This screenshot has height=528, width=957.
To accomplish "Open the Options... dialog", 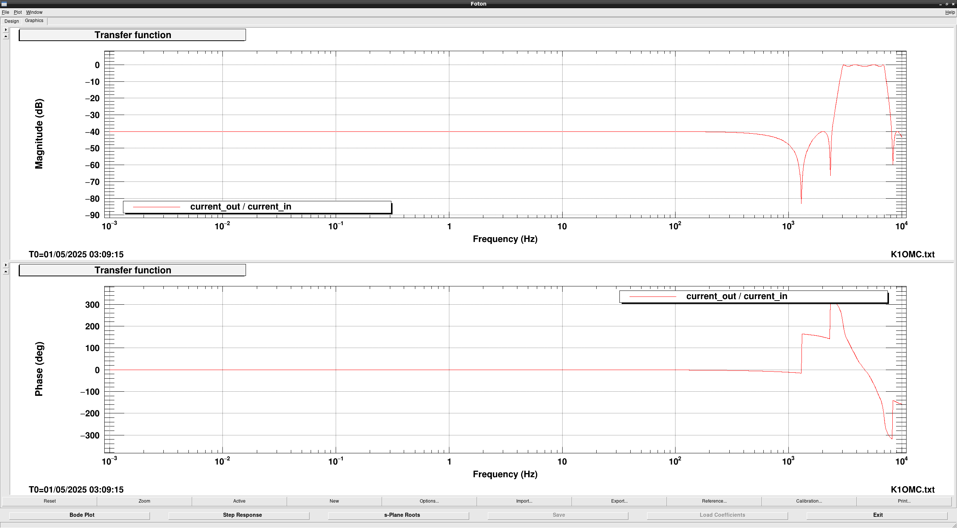I will point(429,501).
